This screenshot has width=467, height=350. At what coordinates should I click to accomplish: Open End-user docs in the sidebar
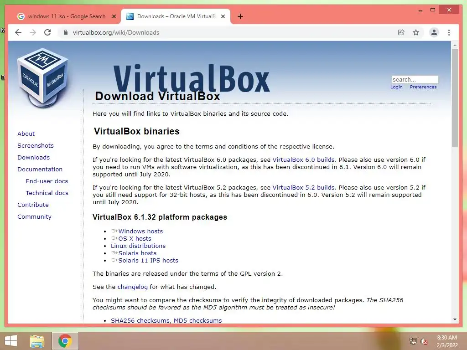tap(47, 181)
